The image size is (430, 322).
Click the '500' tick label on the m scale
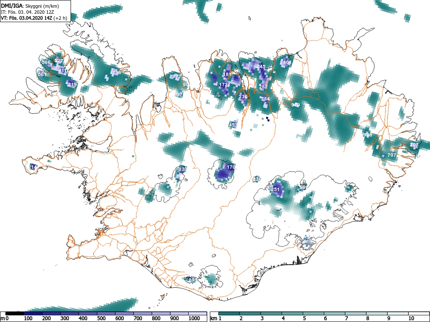click(x=101, y=319)
